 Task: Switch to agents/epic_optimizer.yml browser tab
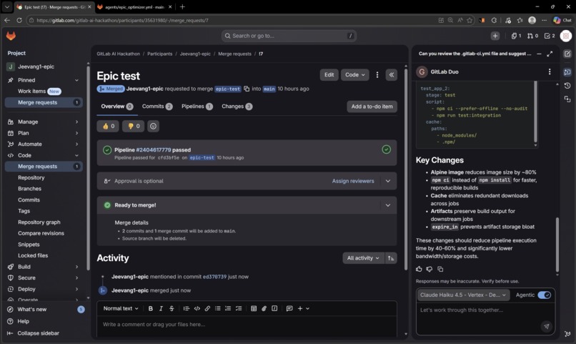[134, 7]
